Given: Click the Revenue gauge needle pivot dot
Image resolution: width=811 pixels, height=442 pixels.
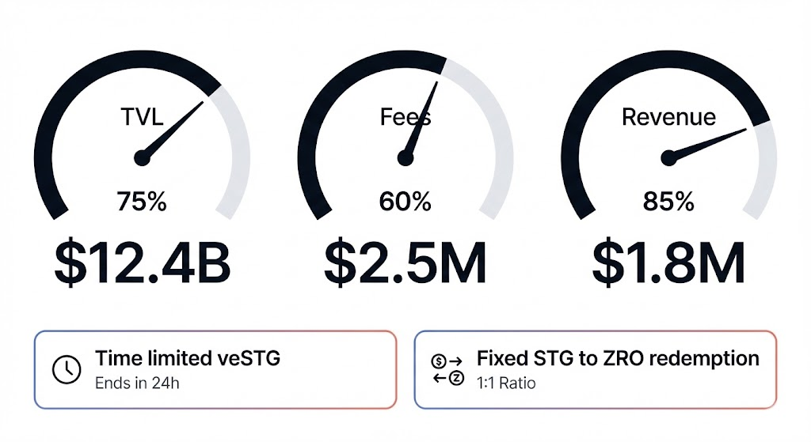Looking at the screenshot, I should pyautogui.click(x=669, y=159).
